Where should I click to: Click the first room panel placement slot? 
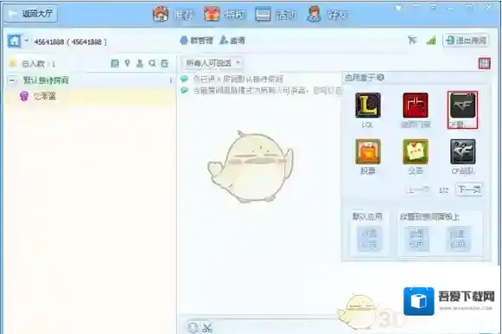coord(416,239)
